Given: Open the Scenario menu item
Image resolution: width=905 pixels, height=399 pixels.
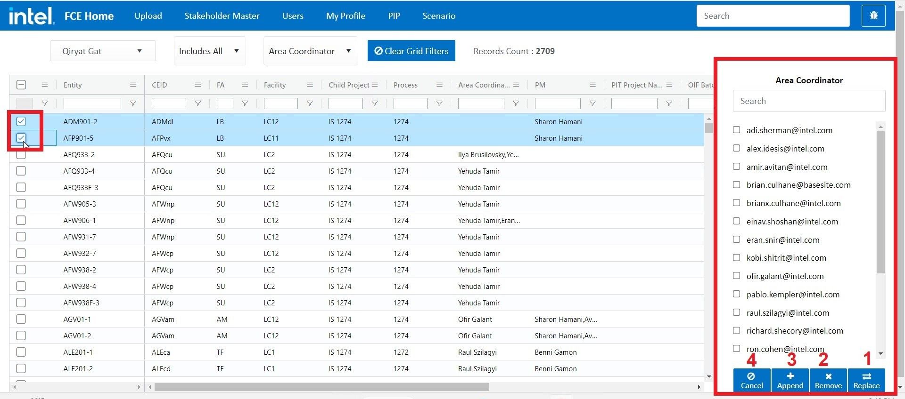Looking at the screenshot, I should [438, 16].
